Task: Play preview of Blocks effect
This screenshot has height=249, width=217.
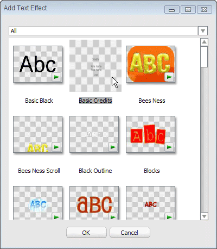Action: [169, 147]
